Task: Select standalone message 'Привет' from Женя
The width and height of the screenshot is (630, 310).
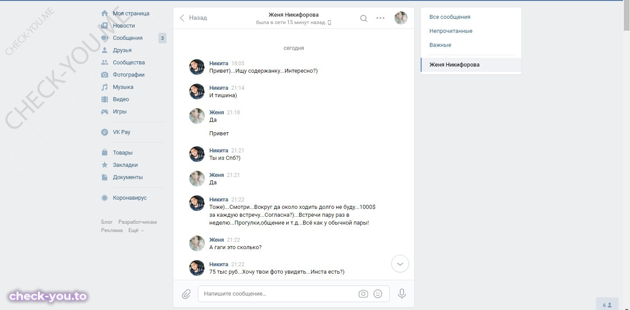Action: (219, 134)
